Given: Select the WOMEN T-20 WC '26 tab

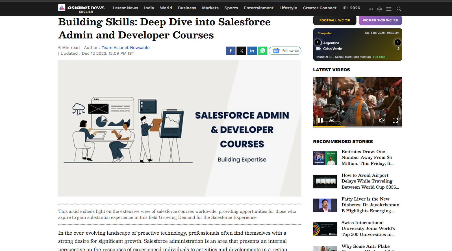Looking at the screenshot, I should [380, 20].
